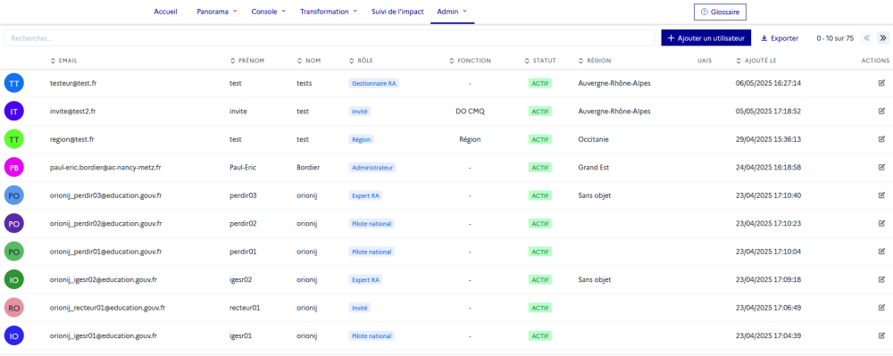This screenshot has height=356, width=893.
Task: Click the date 23/04/2025 17:04:39
Action: tap(768, 335)
